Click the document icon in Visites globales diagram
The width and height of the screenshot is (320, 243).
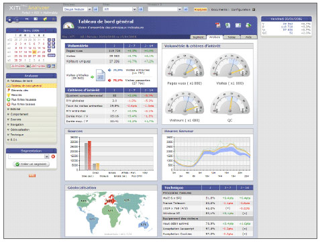tap(101, 75)
